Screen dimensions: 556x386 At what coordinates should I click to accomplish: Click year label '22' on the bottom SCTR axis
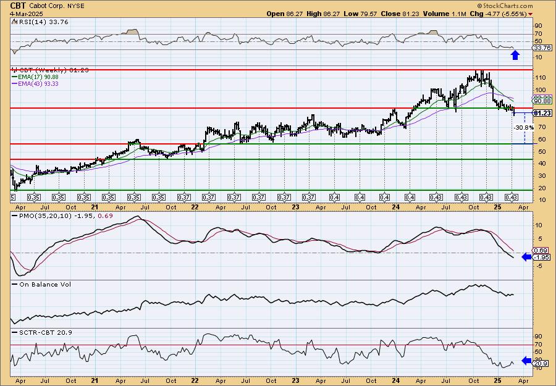point(195,380)
